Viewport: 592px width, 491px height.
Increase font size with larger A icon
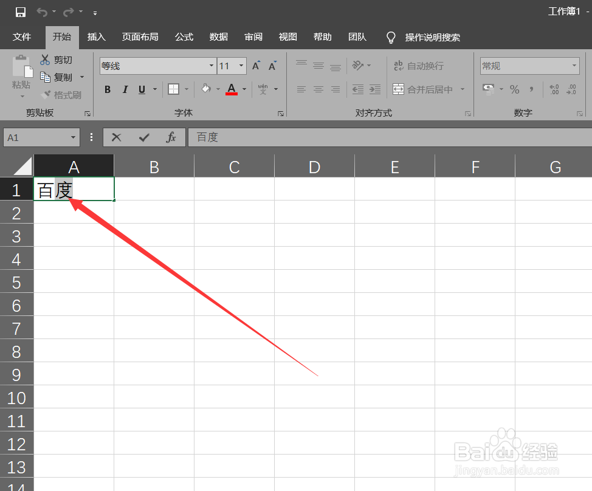pos(256,66)
